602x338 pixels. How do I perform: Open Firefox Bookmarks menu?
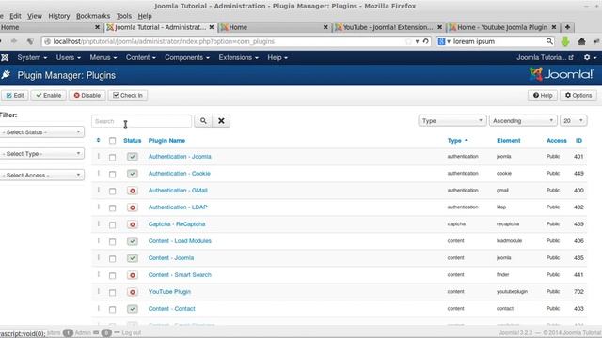tap(93, 16)
